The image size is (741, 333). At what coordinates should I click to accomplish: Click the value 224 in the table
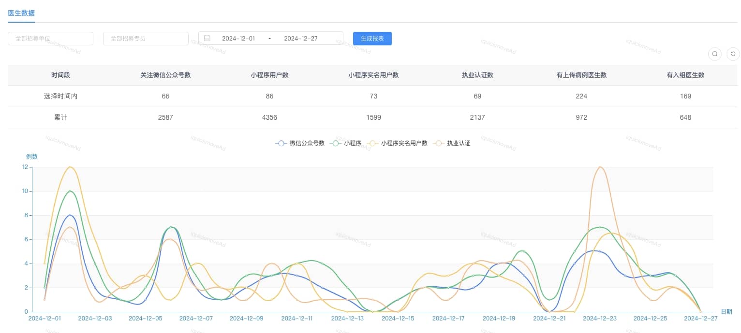click(x=581, y=96)
